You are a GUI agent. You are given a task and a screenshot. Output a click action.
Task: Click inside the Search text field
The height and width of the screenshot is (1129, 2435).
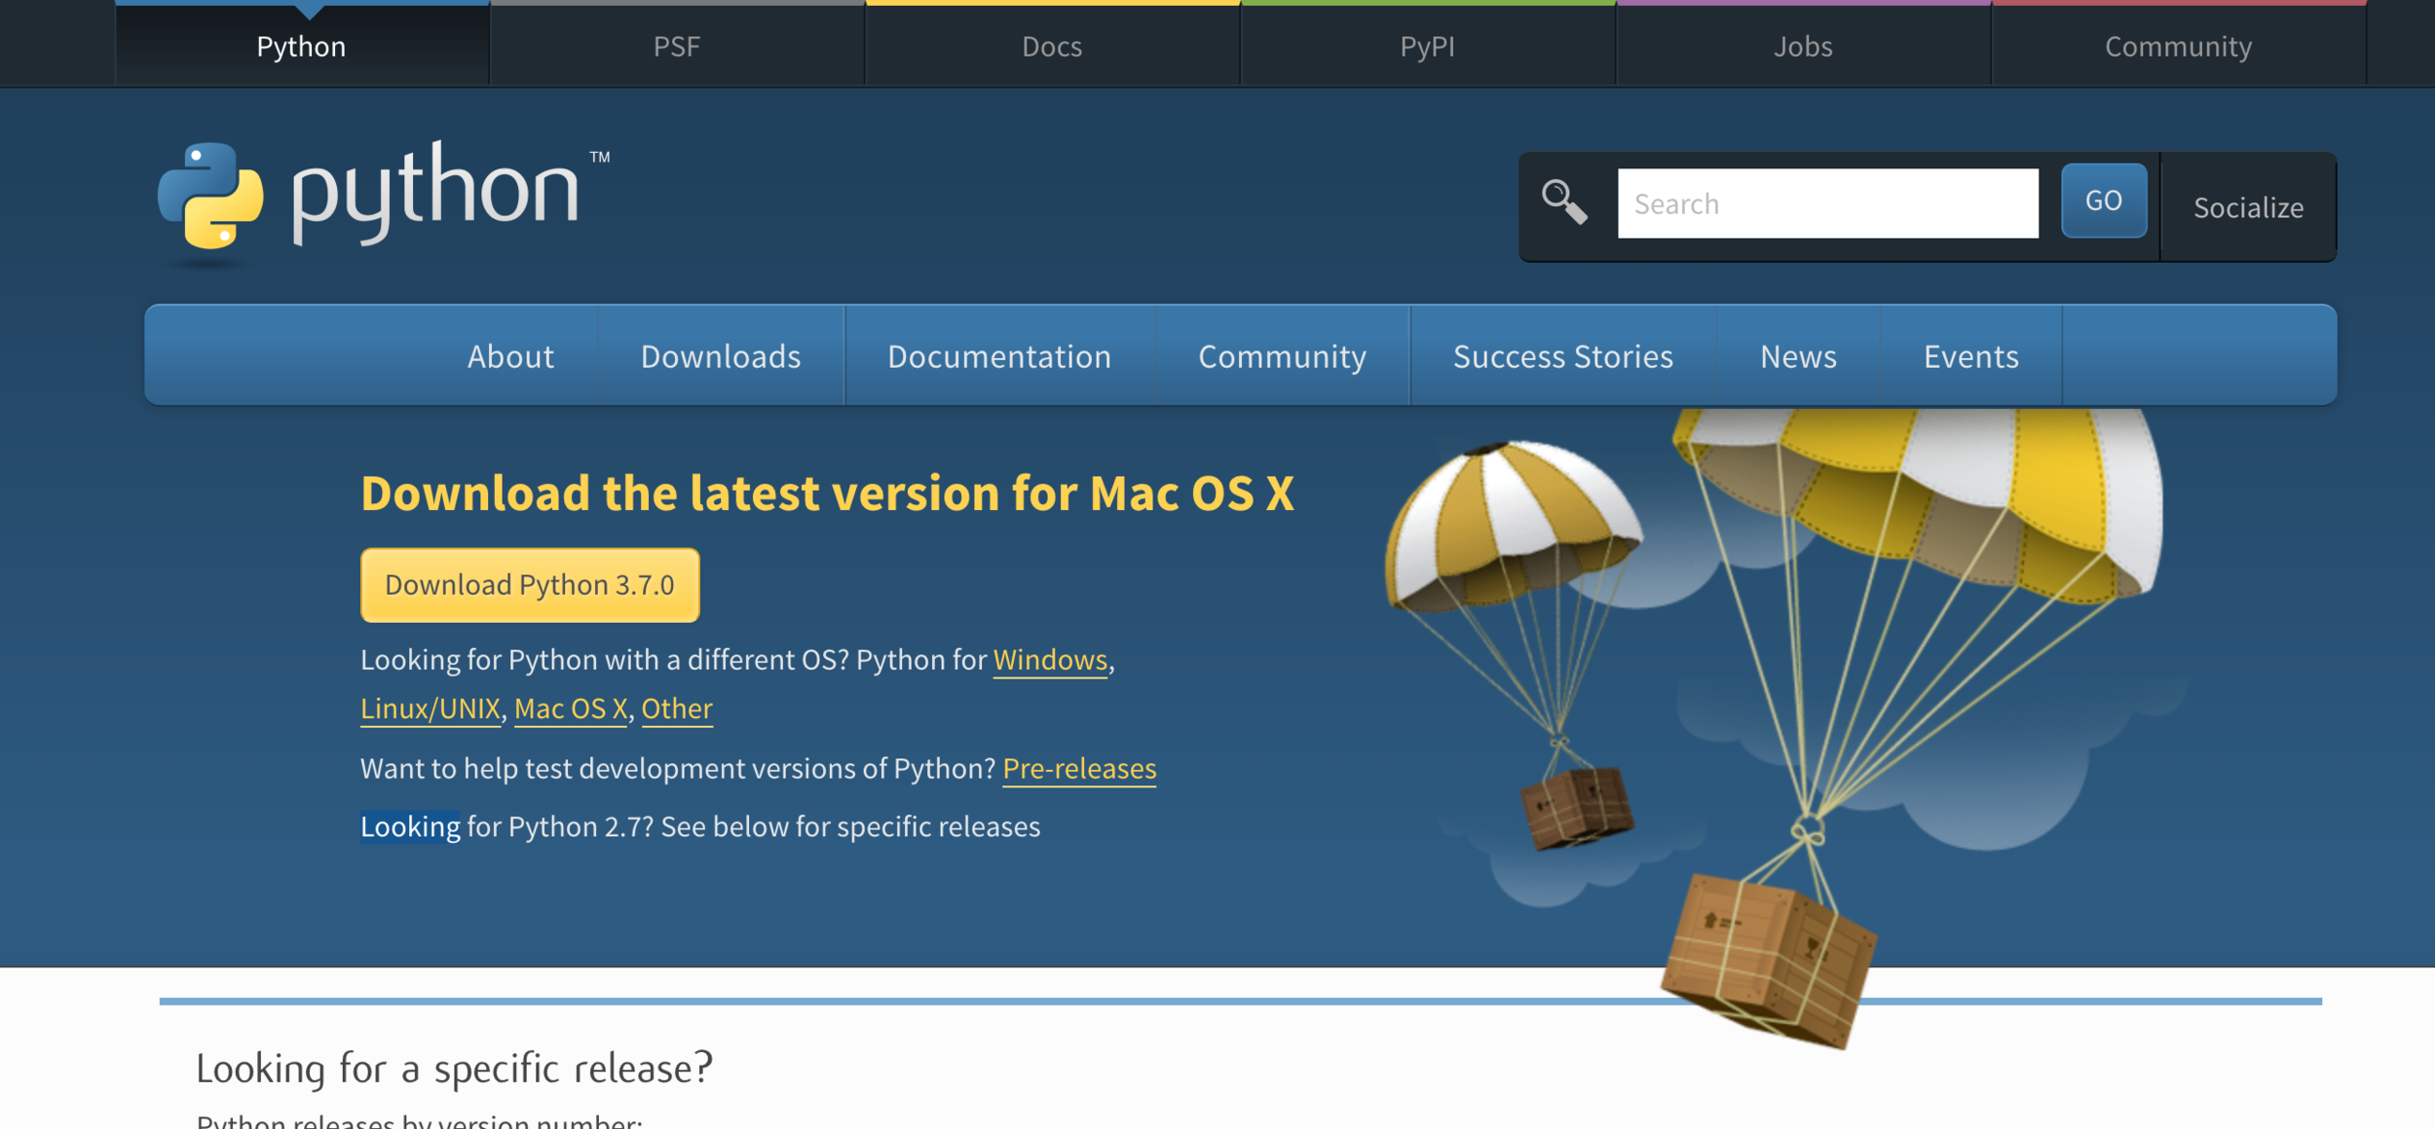(1827, 203)
